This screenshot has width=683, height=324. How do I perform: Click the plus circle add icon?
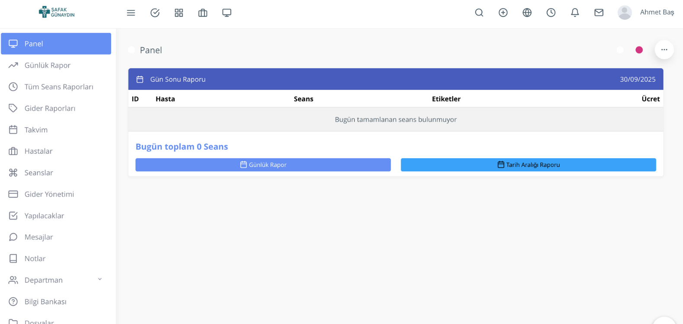click(x=503, y=13)
